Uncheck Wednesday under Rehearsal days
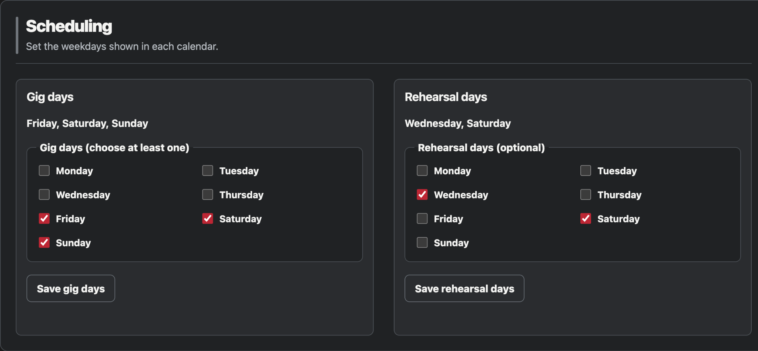758x351 pixels. (x=422, y=195)
